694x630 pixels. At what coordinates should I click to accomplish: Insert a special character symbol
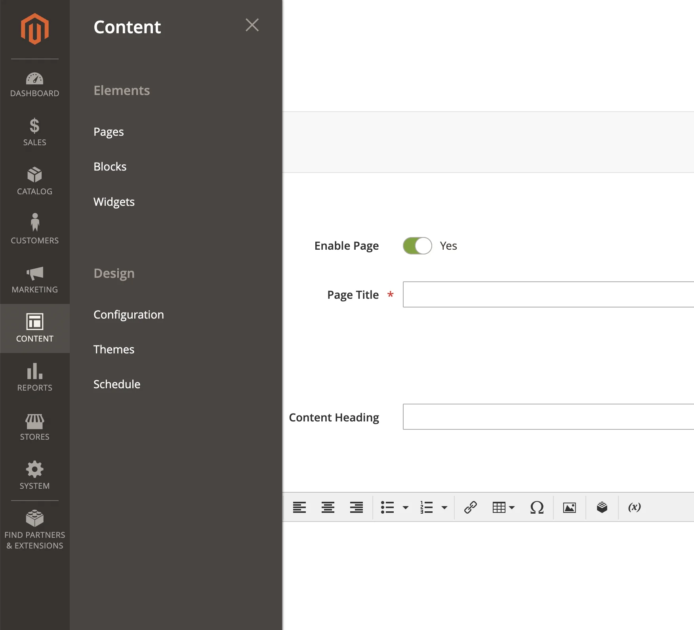pos(536,507)
